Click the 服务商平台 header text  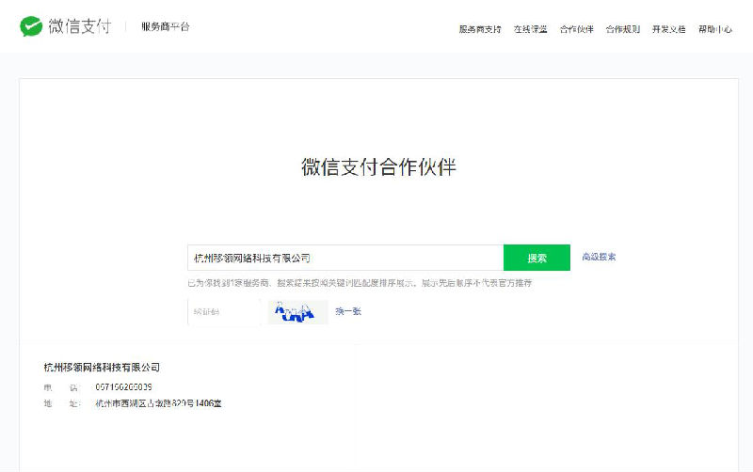tap(166, 26)
